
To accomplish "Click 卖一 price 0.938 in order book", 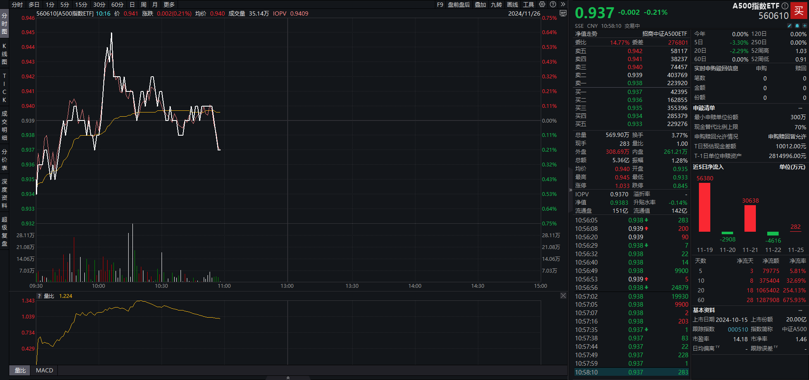I will [635, 83].
